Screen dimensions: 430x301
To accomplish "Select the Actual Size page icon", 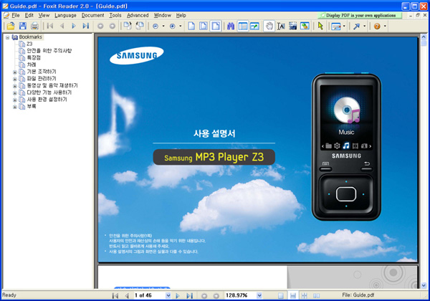I will (x=191, y=26).
